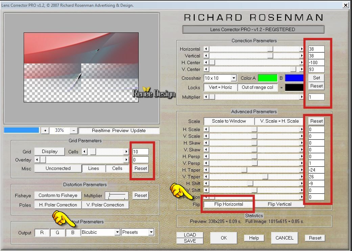Image resolution: width=352 pixels, height=251 pixels.
Task: Click left arrow of Vertical correction slider
Action: pyautogui.click(x=206, y=56)
